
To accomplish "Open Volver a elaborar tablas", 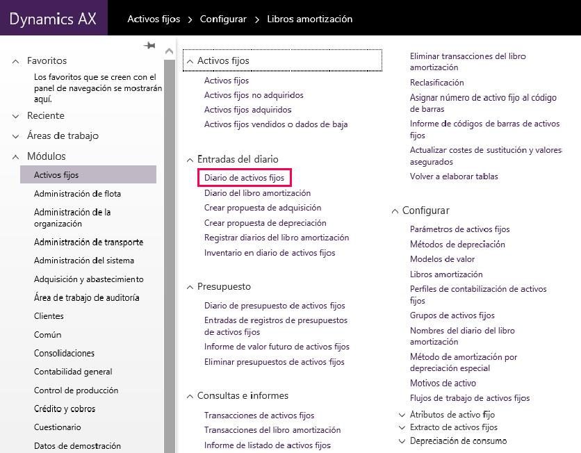I will tap(454, 176).
